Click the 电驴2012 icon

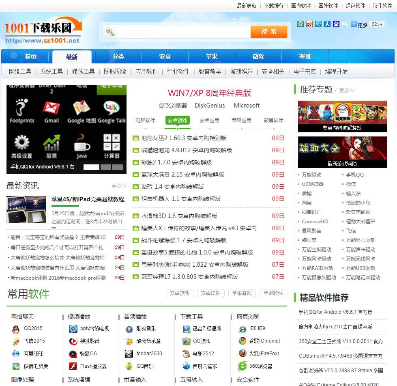click(x=187, y=354)
